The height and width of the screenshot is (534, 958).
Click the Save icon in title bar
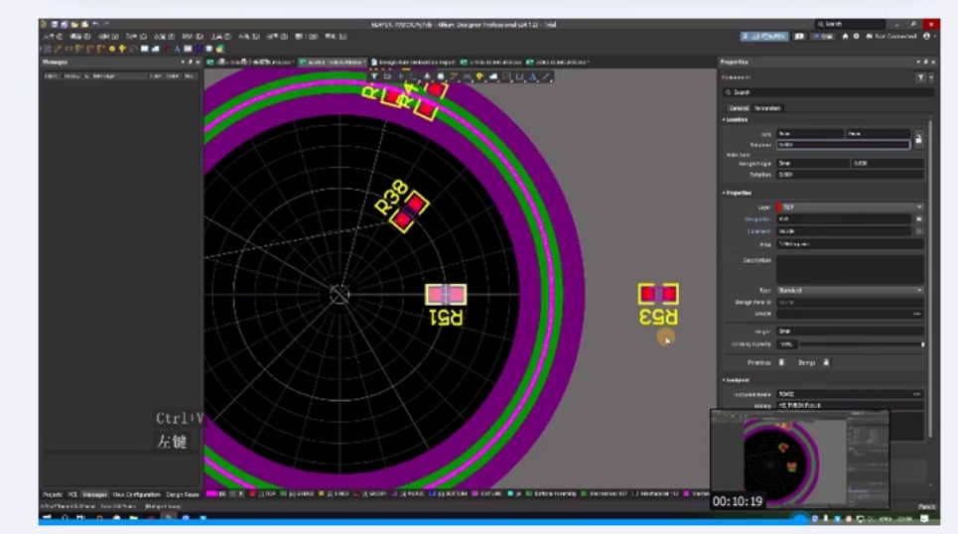point(55,25)
